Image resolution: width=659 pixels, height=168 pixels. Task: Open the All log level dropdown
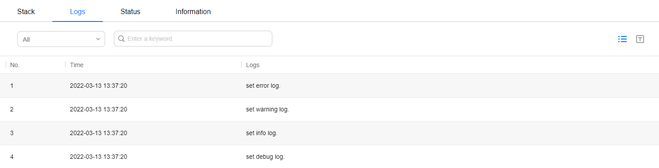[x=61, y=39]
